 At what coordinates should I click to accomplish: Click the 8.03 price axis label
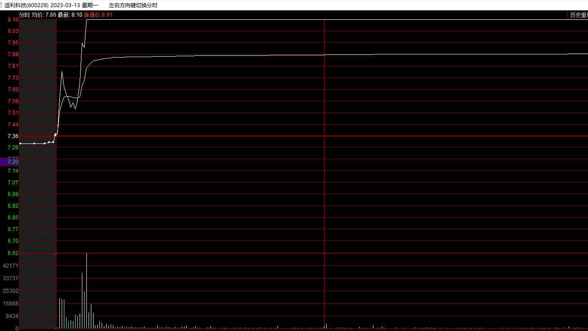tap(13, 31)
